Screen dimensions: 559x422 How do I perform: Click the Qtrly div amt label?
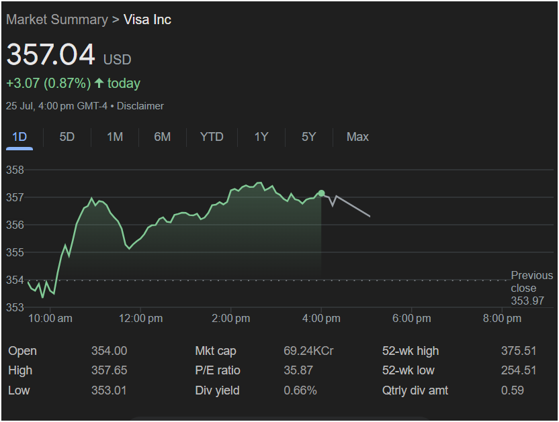tap(415, 390)
